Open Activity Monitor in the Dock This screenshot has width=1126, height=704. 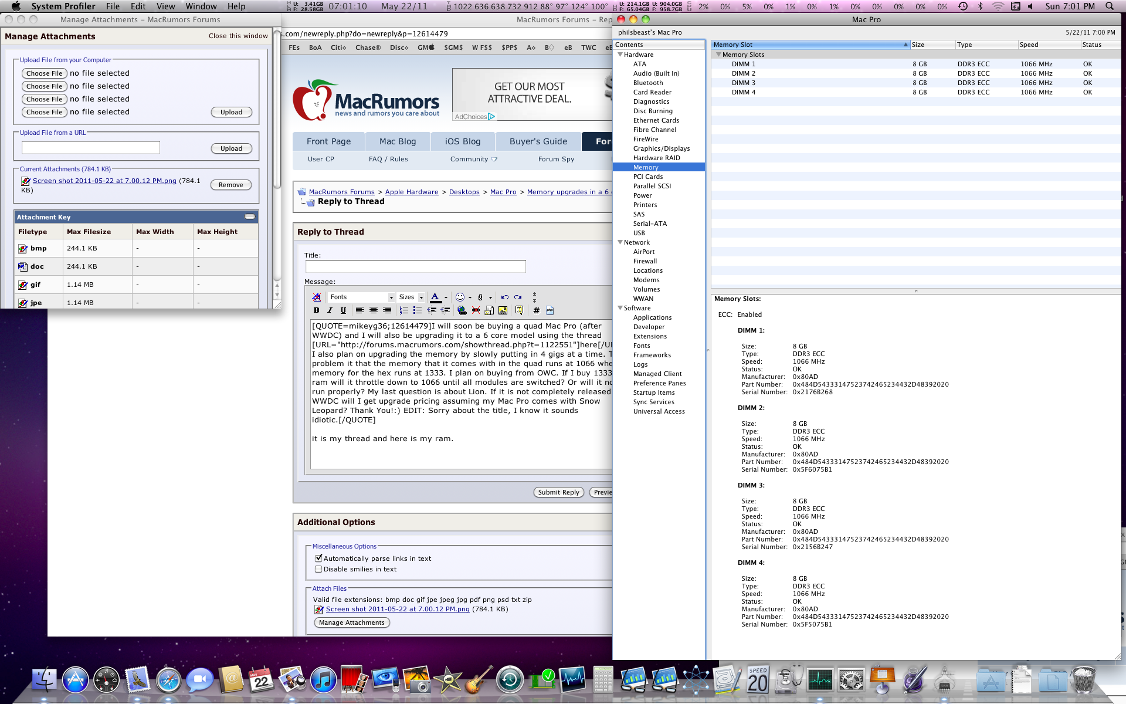pyautogui.click(x=820, y=680)
